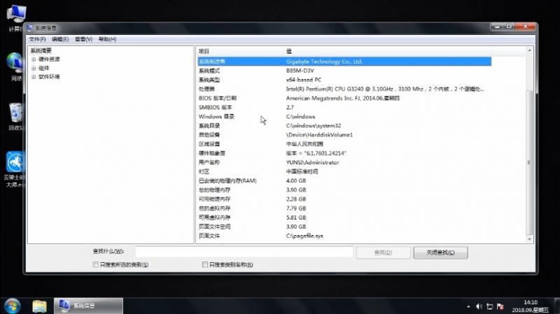
Task: Select the \Device\HarddiskVolume1 value
Action: point(319,135)
